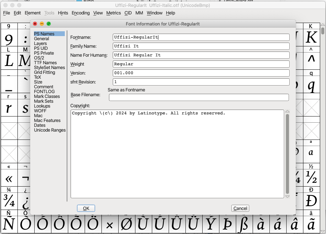Image resolution: width=326 pixels, height=234 pixels.
Task: Open the Size section
Action: [x=38, y=82]
